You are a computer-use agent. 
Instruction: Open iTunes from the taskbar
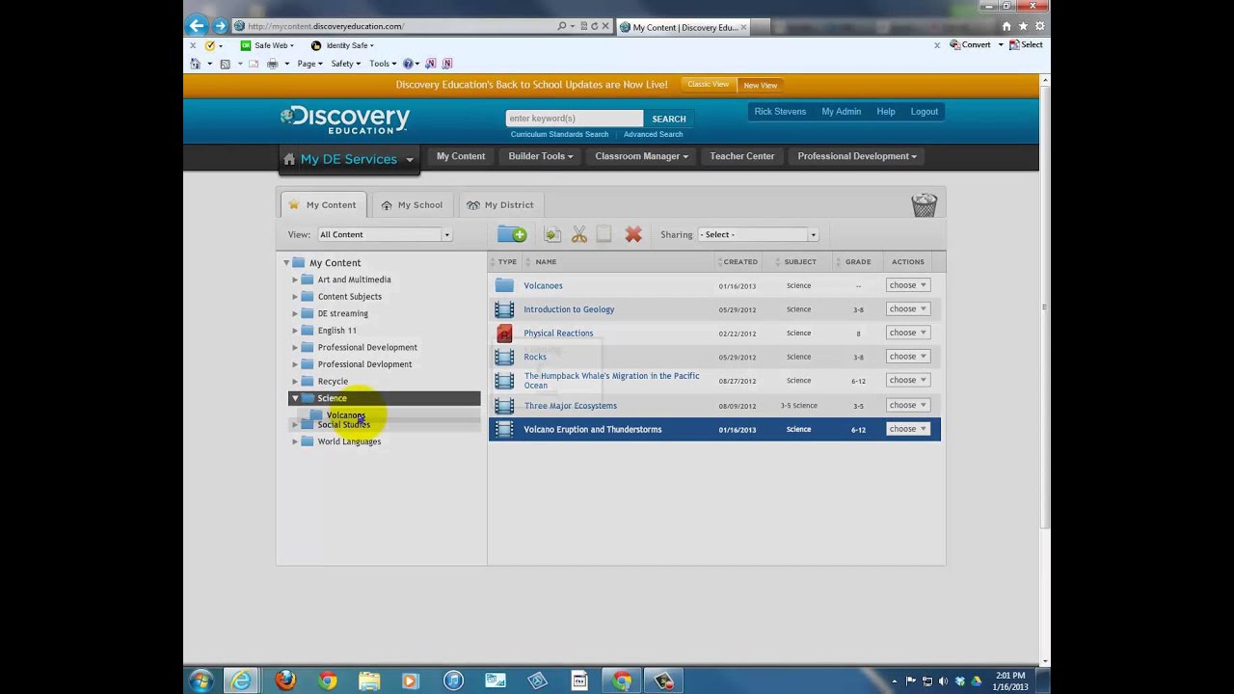click(454, 681)
